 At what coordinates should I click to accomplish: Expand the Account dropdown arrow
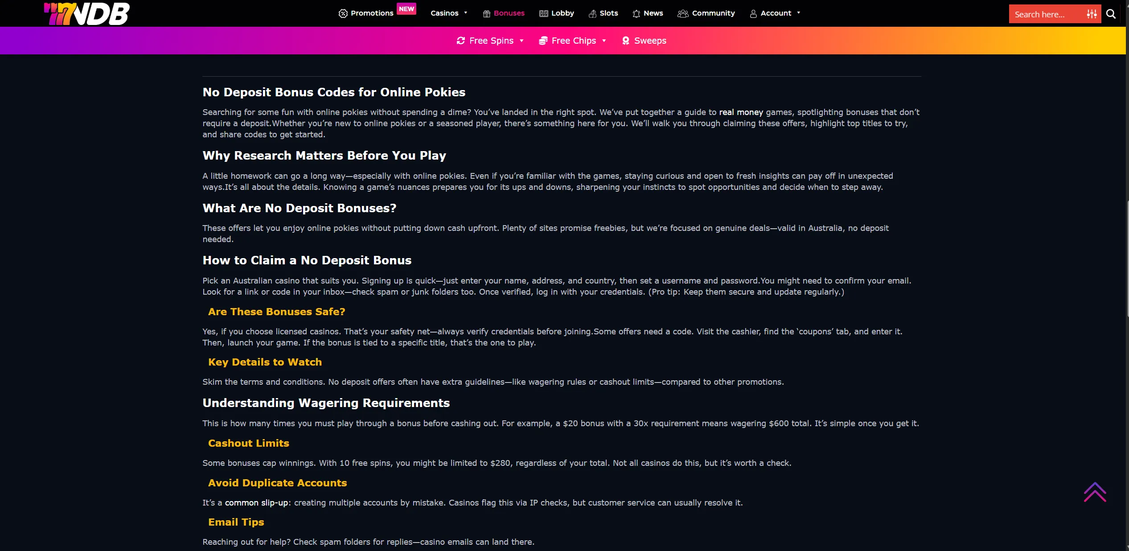[799, 13]
